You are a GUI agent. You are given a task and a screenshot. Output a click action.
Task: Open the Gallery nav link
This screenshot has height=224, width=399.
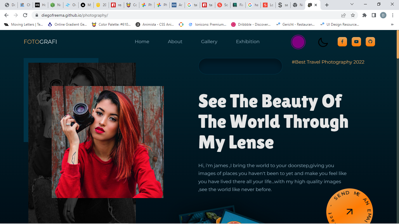[209, 42]
